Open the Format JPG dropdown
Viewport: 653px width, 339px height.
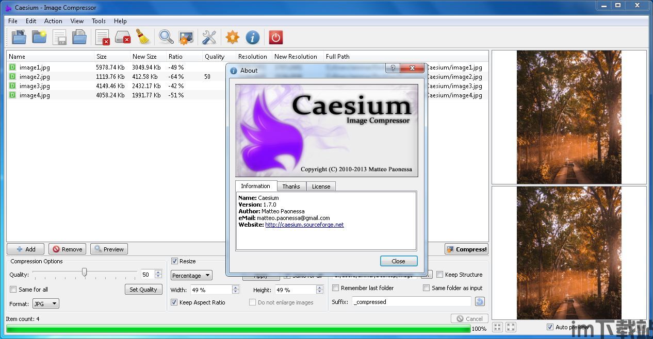pyautogui.click(x=46, y=304)
